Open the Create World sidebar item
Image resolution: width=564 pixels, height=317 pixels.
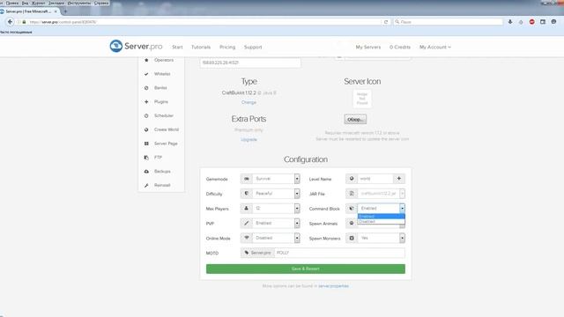(167, 129)
